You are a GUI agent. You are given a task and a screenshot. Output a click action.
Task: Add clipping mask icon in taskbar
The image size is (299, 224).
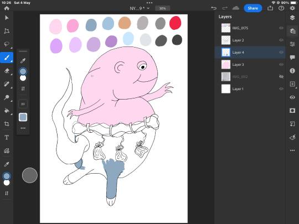point(292,124)
